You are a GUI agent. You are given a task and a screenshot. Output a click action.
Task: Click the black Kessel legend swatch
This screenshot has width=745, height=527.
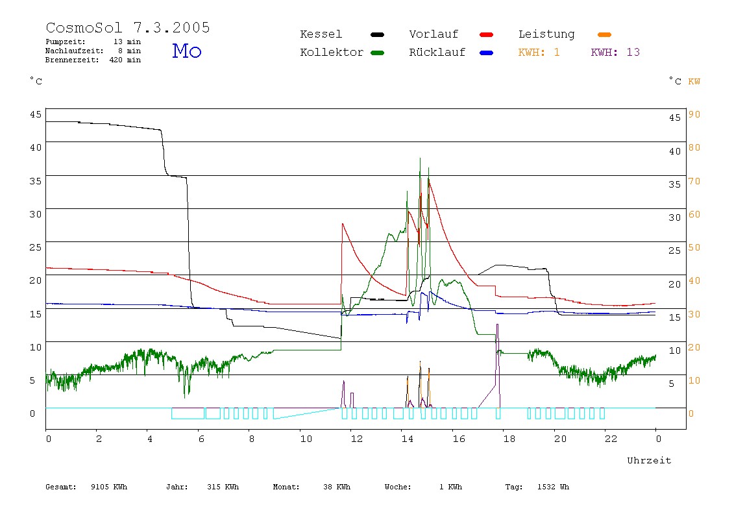(377, 34)
